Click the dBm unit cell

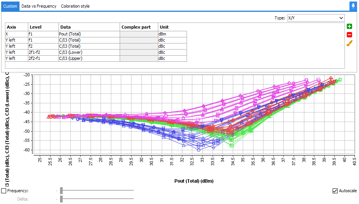coord(172,34)
